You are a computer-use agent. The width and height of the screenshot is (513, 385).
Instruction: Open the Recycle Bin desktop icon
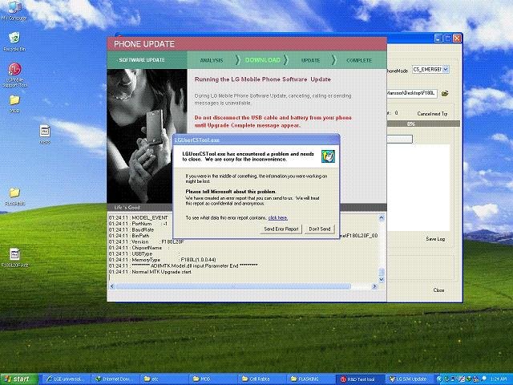coord(14,41)
